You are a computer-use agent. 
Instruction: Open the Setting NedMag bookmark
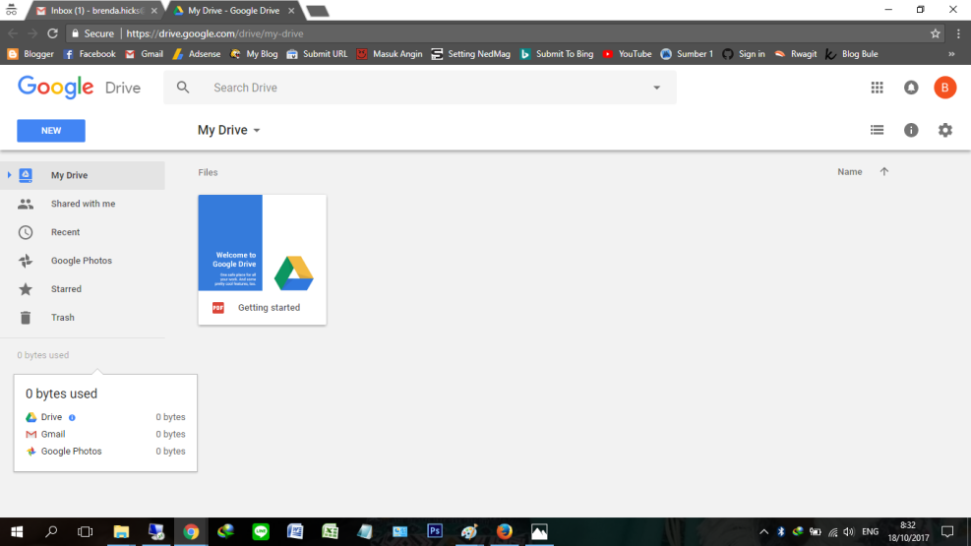pos(470,54)
